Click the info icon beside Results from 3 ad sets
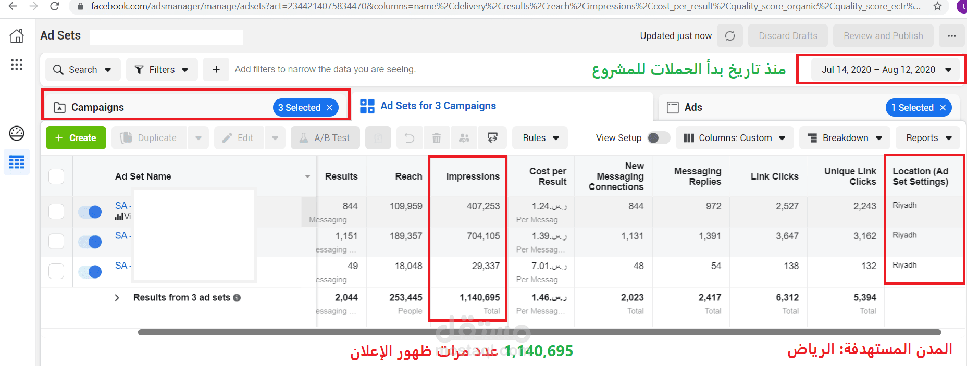Image resolution: width=967 pixels, height=366 pixels. [x=237, y=298]
